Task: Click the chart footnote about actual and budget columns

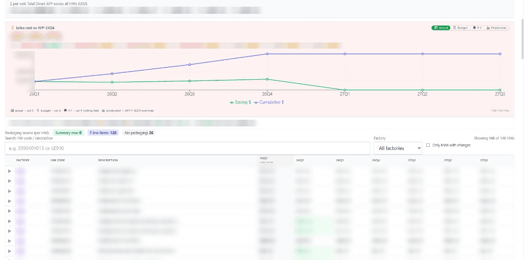Action: tap(82, 110)
